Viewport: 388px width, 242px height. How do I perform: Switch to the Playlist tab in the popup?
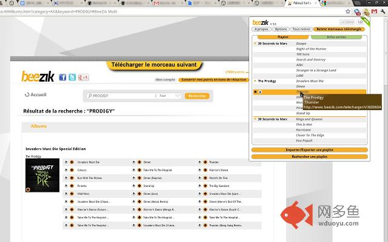pos(283,37)
